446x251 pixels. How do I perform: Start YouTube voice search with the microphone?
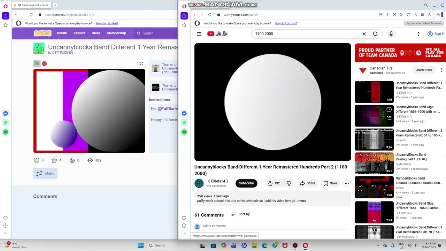[391, 34]
